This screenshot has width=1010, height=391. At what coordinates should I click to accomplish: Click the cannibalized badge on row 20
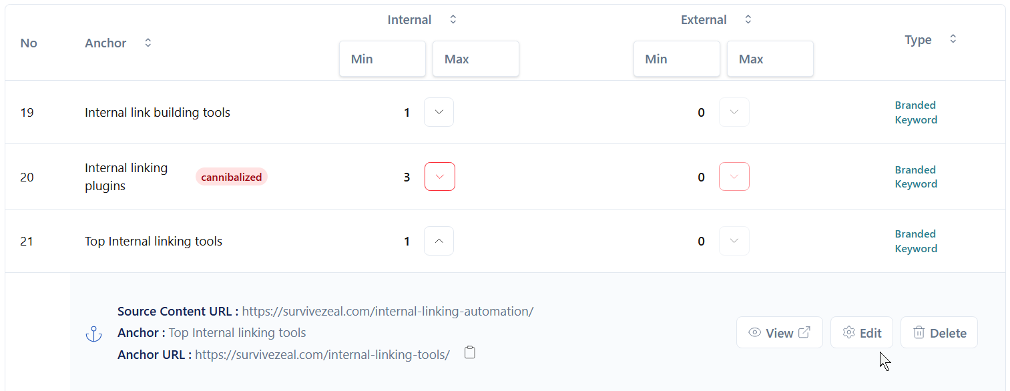[x=232, y=177]
